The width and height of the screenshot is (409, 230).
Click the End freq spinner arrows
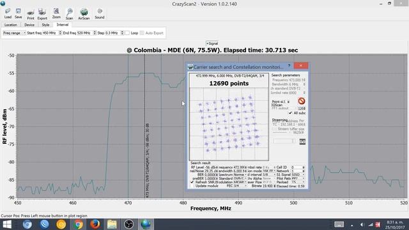click(95, 33)
